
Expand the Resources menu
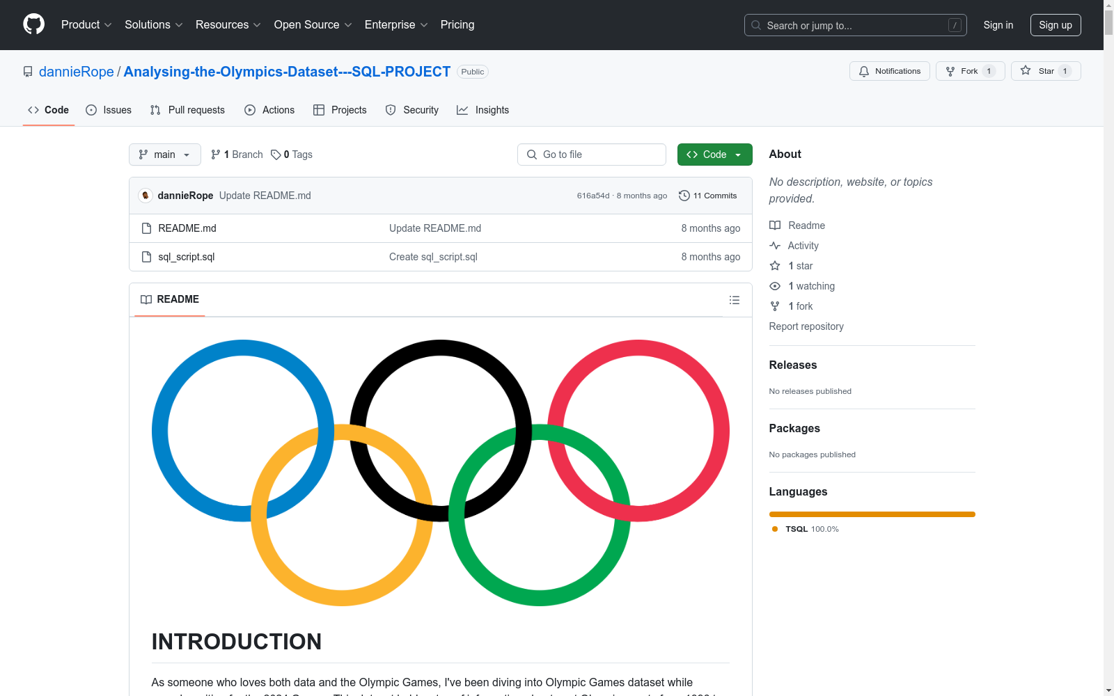[x=228, y=24]
